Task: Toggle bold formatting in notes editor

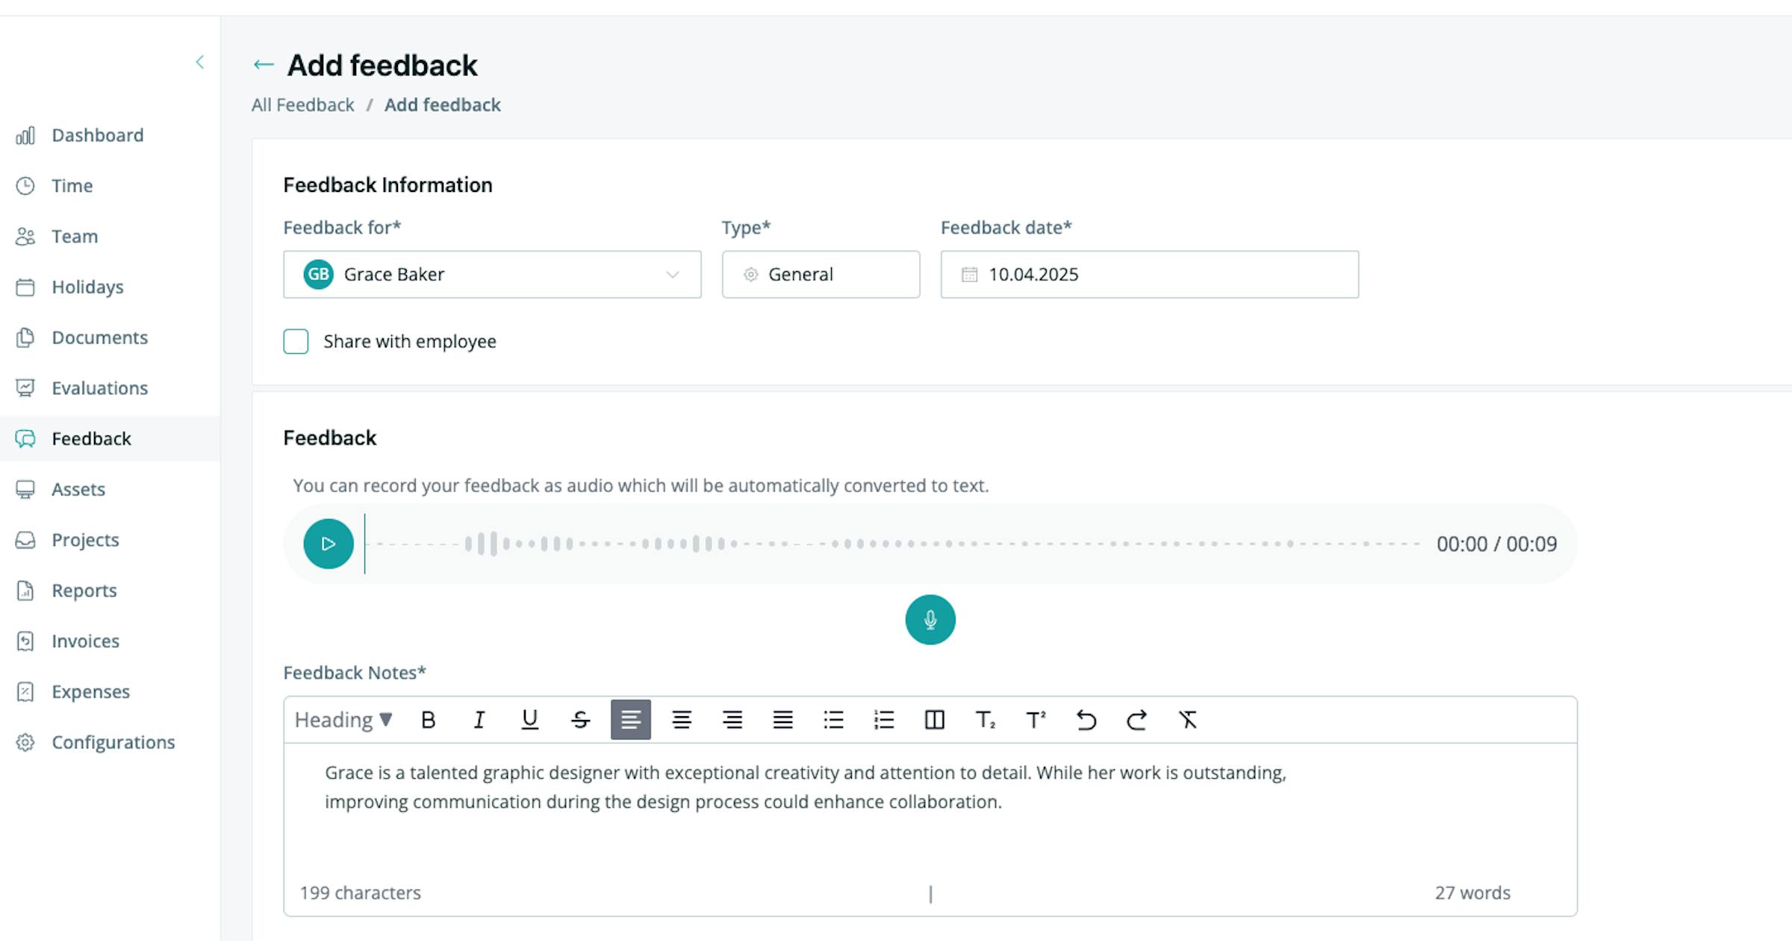Action: click(x=429, y=720)
